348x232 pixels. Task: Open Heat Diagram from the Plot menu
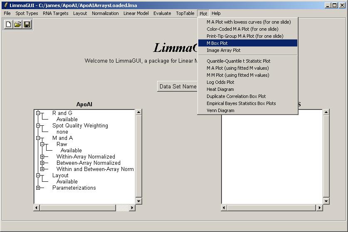pyautogui.click(x=220, y=89)
